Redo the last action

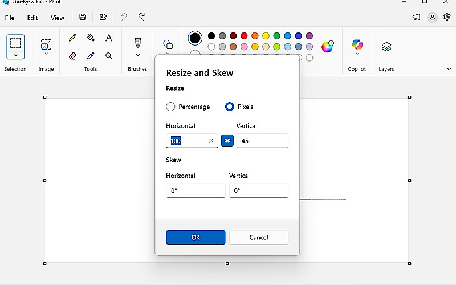click(x=141, y=17)
